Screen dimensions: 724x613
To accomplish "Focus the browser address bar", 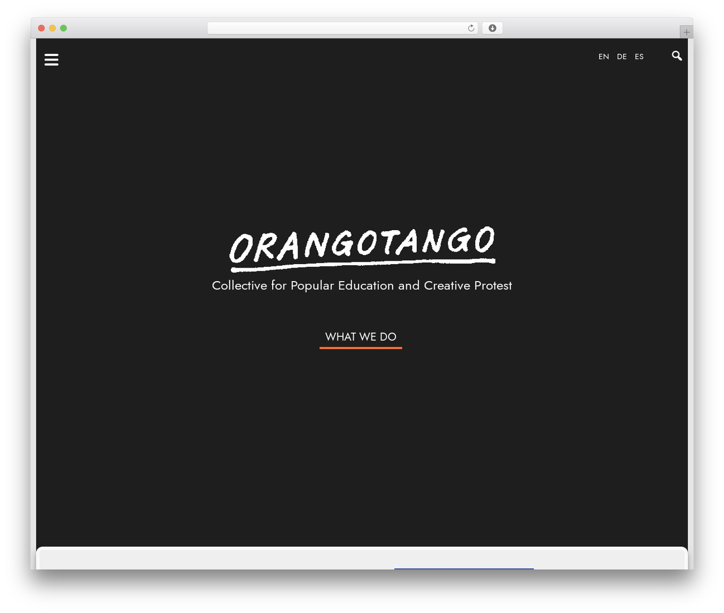I will click(342, 28).
